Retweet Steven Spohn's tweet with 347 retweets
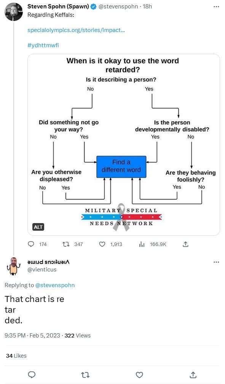 [66, 244]
